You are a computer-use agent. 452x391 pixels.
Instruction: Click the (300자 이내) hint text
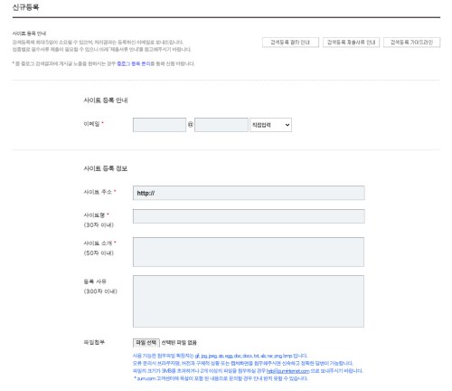click(100, 291)
